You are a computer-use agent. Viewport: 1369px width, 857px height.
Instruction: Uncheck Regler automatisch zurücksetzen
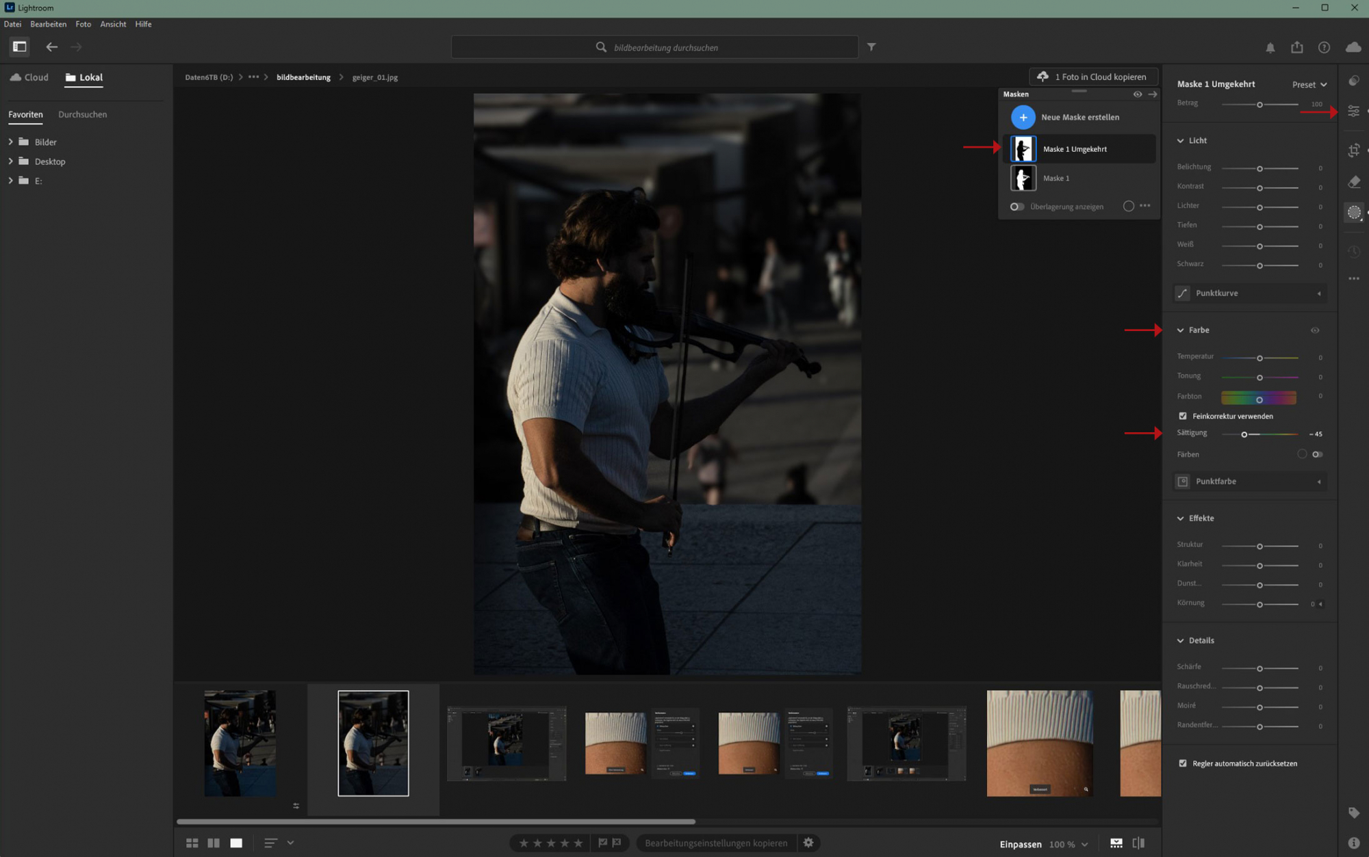pyautogui.click(x=1183, y=763)
